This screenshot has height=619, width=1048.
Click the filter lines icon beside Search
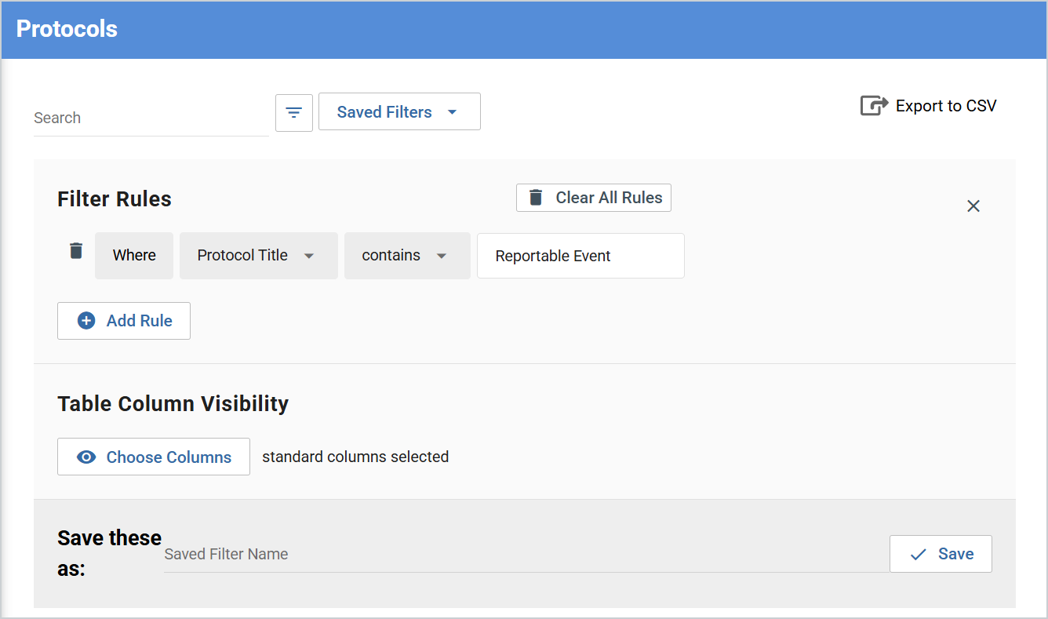click(x=294, y=113)
